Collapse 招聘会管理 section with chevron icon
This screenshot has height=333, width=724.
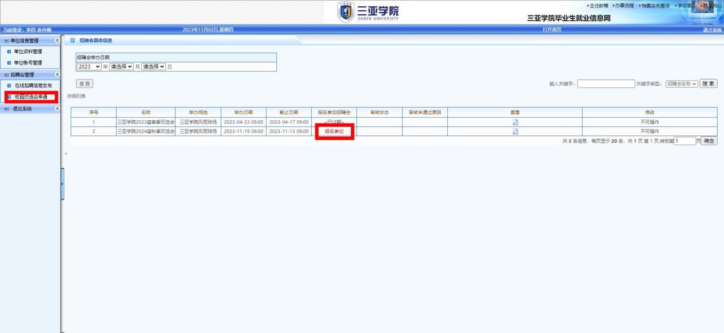56,74
